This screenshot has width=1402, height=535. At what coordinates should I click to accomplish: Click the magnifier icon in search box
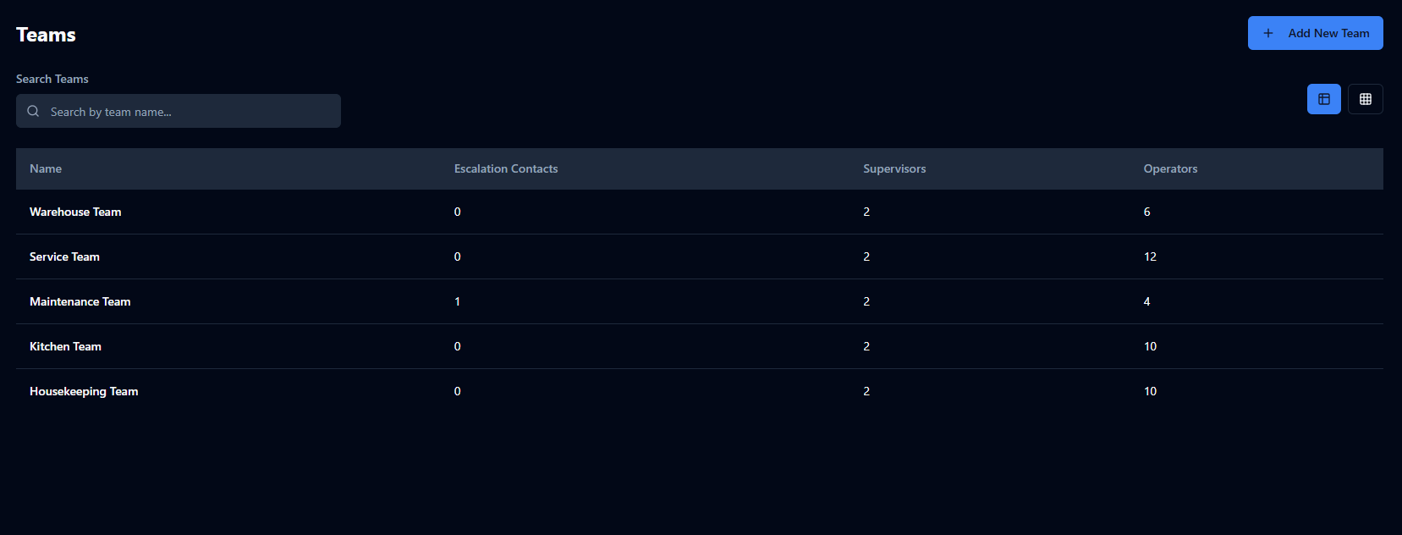33,111
